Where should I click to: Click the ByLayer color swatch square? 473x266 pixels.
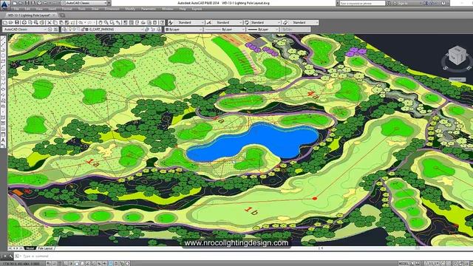click(x=167, y=30)
